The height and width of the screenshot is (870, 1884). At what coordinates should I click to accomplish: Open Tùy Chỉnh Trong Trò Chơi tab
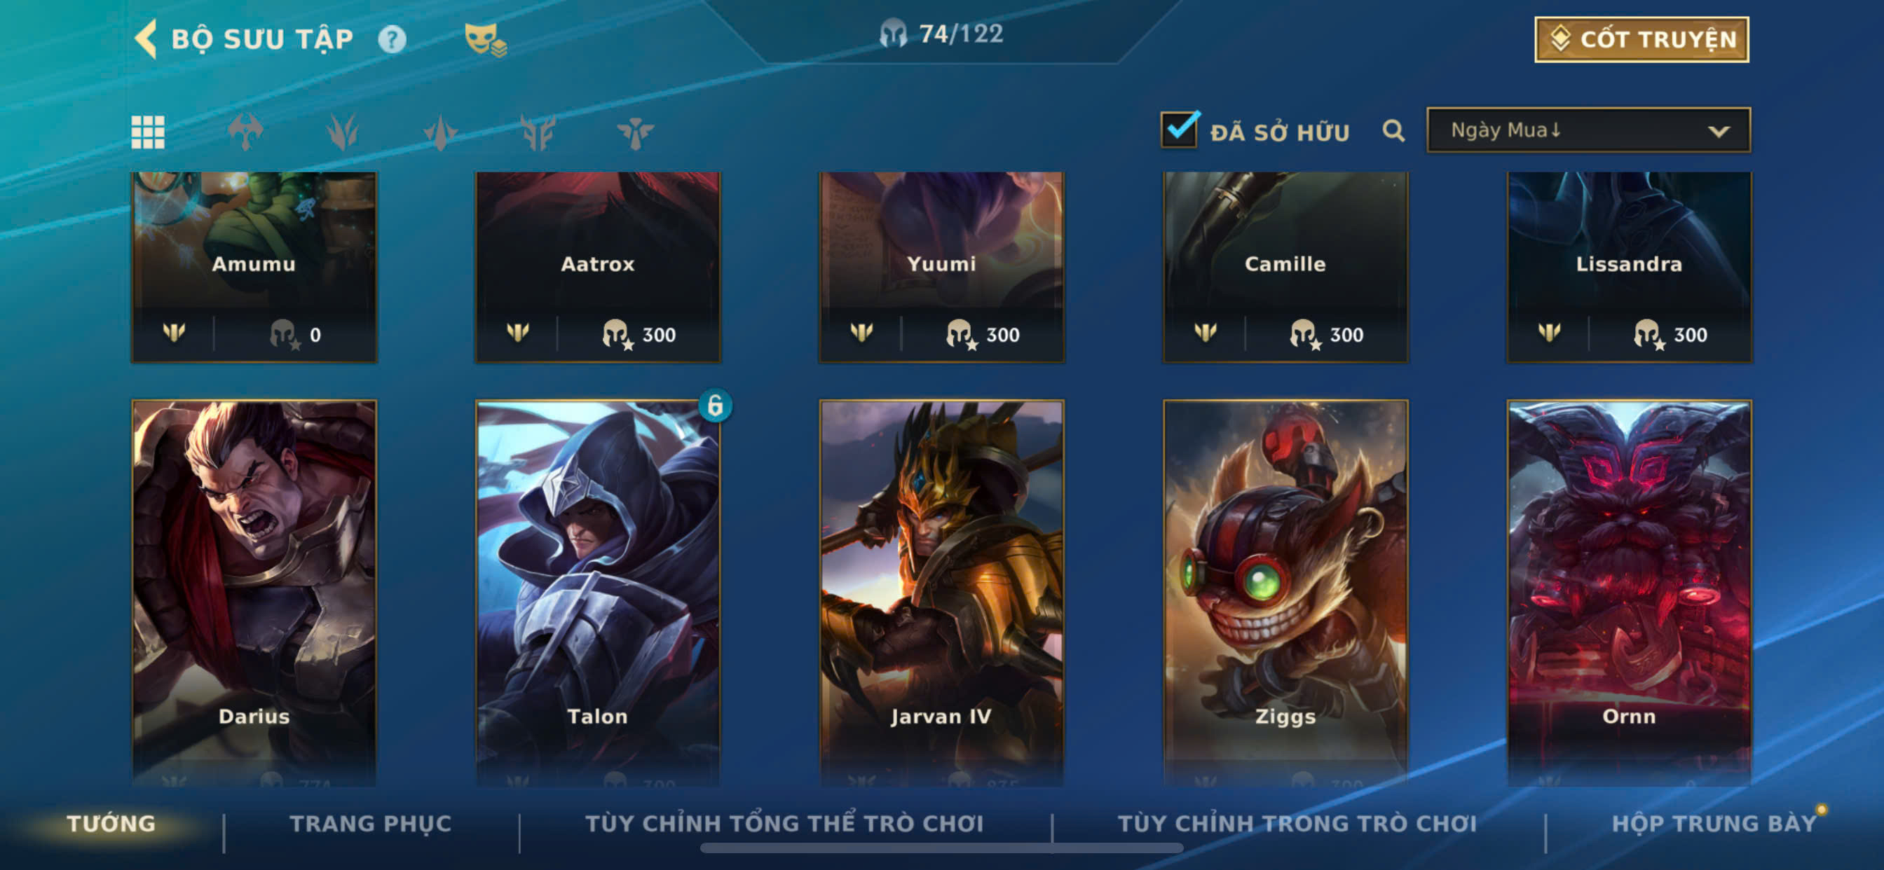click(1297, 823)
